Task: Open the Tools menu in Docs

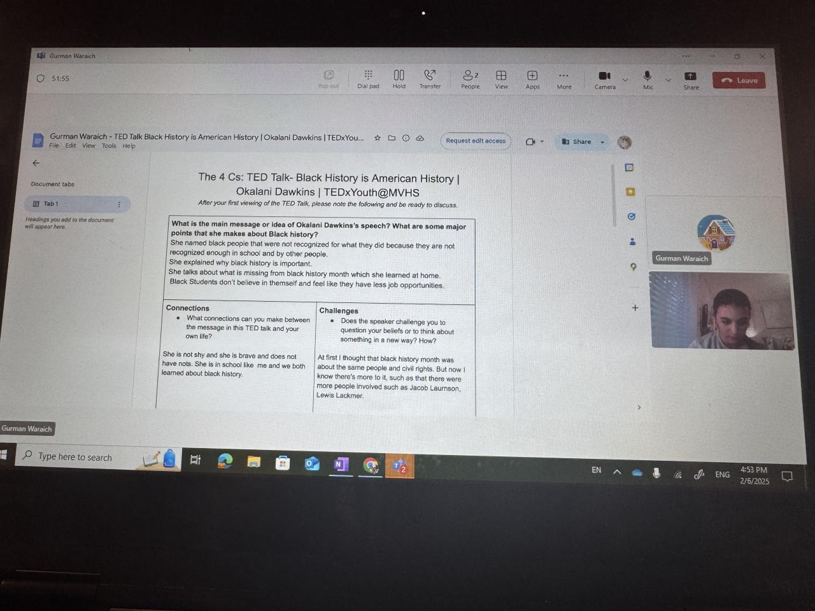Action: pos(109,146)
